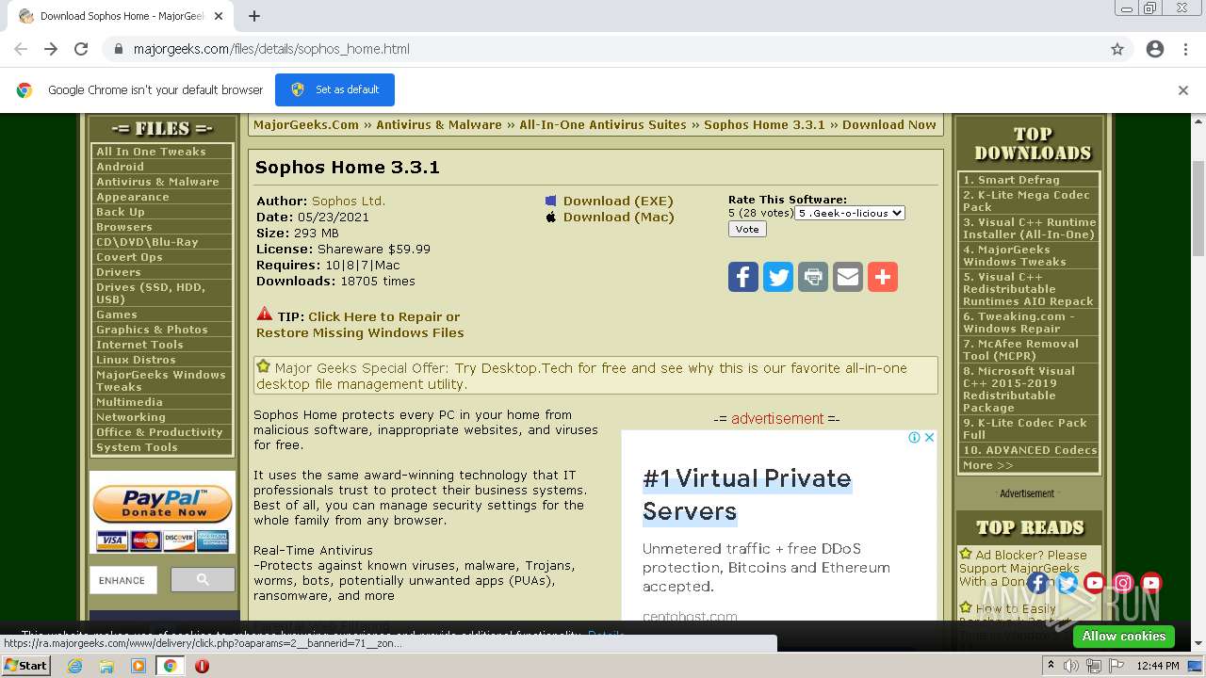Click the taskbar clock 12:44 PM

click(x=1158, y=666)
